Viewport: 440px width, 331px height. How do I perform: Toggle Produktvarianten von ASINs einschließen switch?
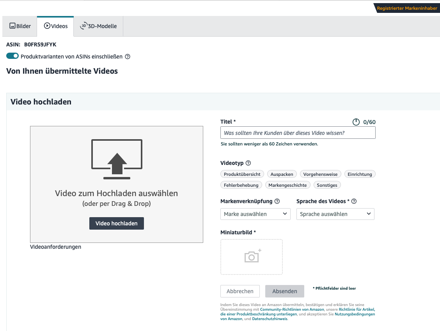tap(12, 56)
